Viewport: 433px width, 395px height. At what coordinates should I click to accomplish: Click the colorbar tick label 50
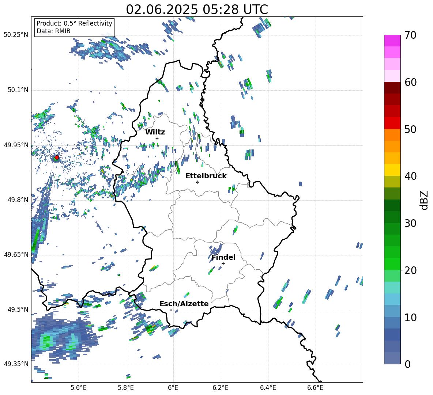click(410, 129)
